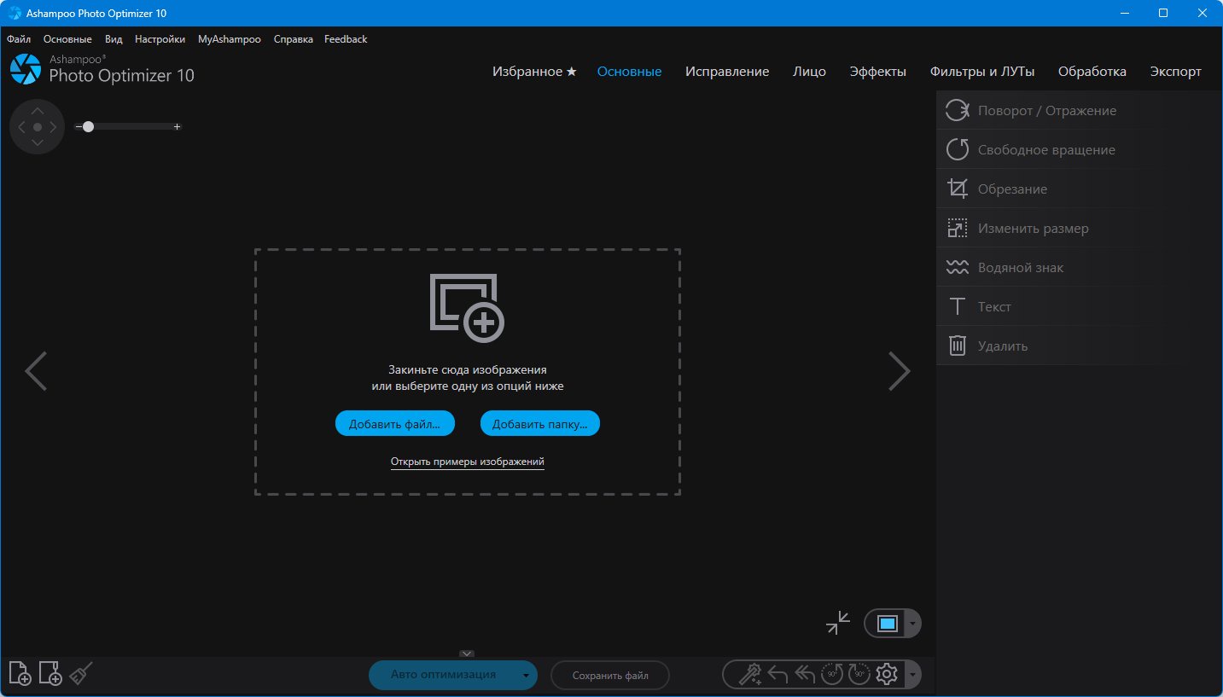Toggle the blue view mode button
This screenshot has width=1223, height=697.
click(888, 624)
